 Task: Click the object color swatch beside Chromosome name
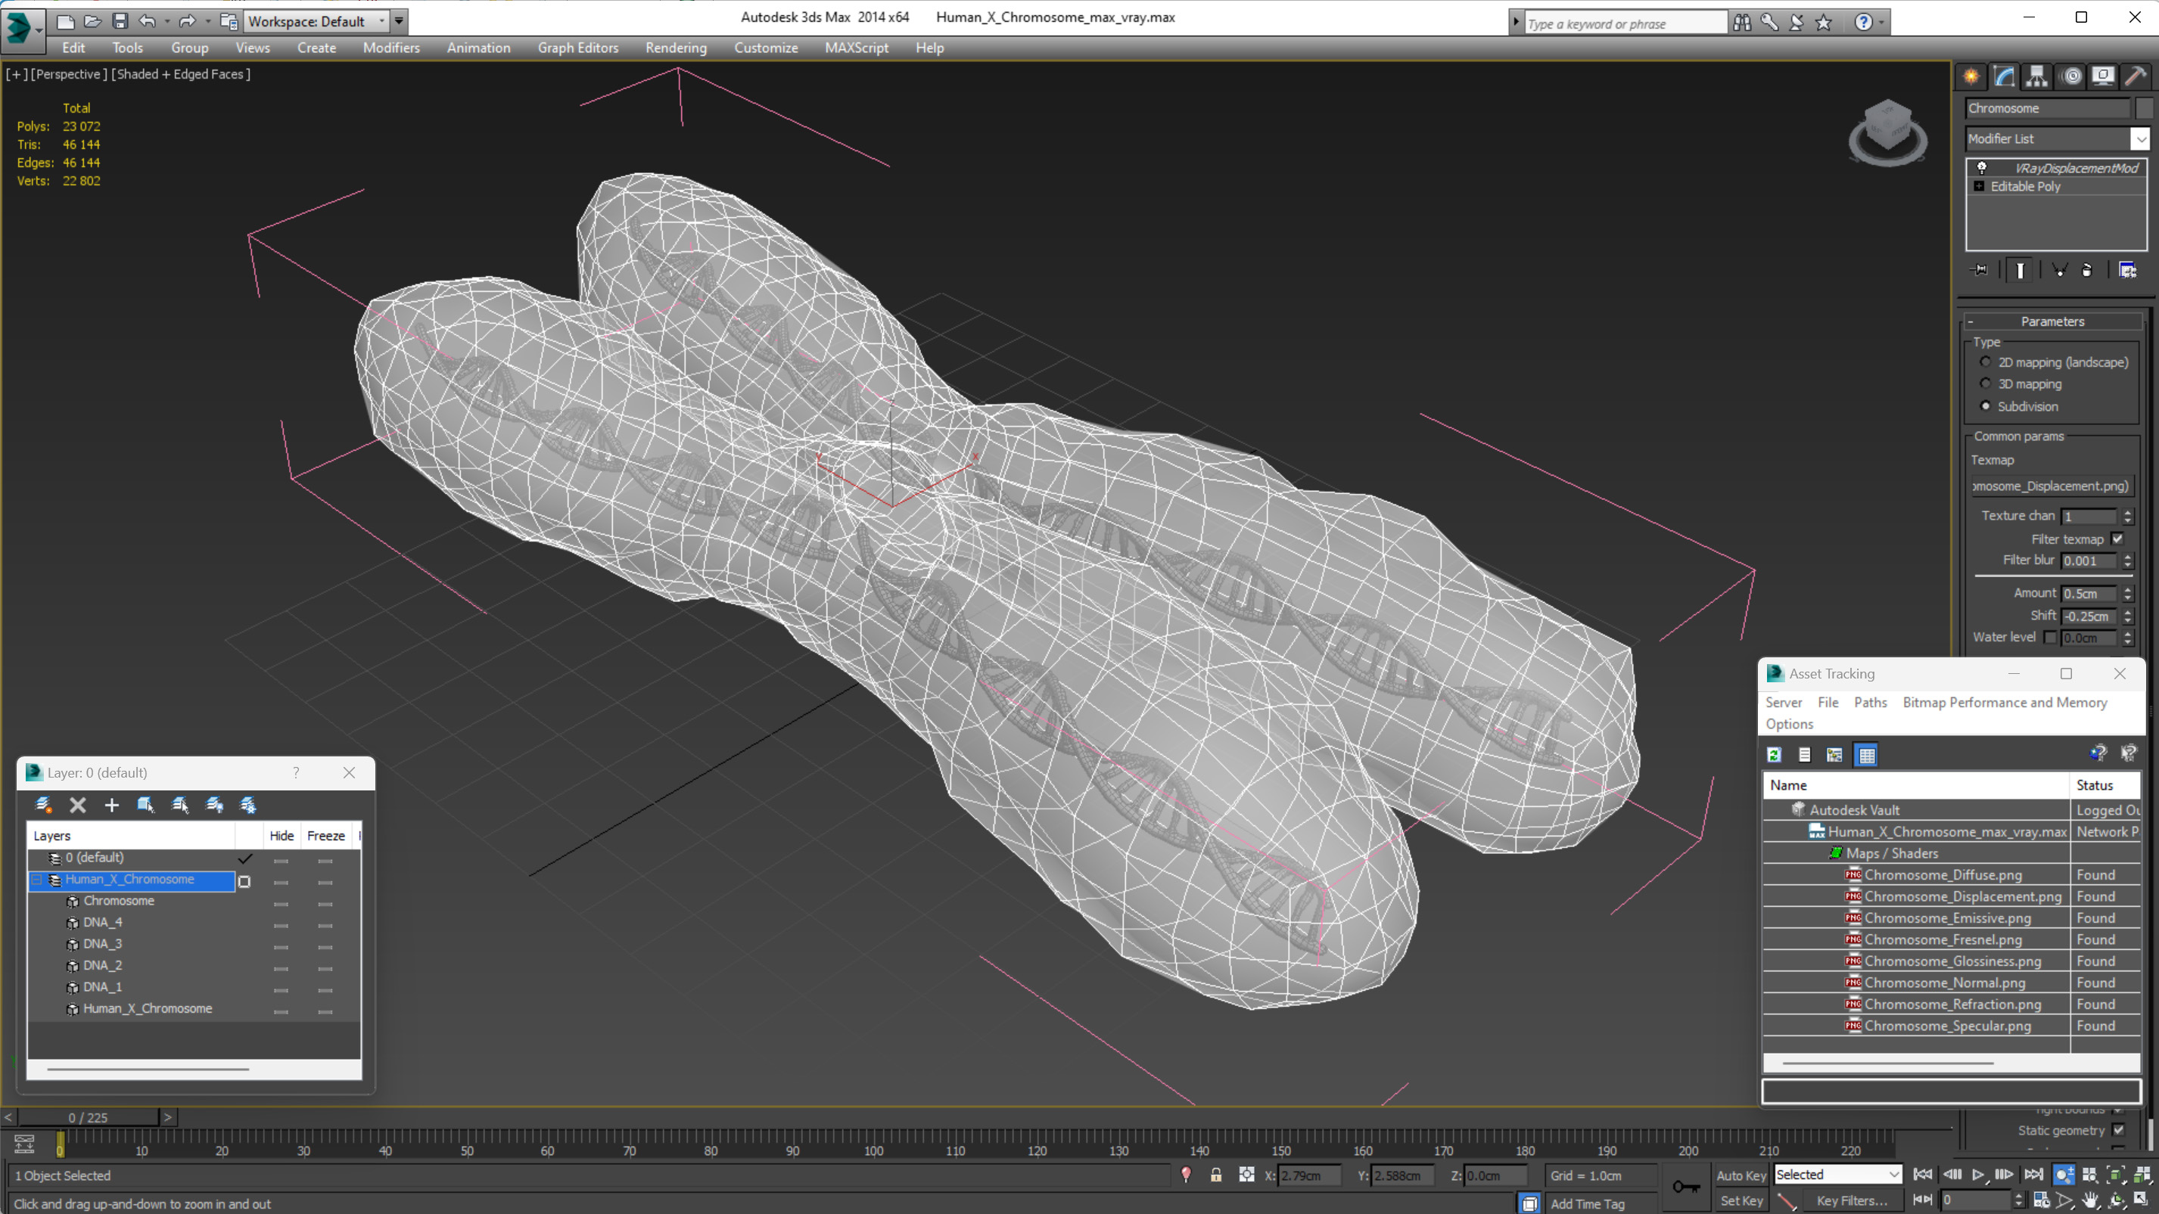[x=2144, y=108]
